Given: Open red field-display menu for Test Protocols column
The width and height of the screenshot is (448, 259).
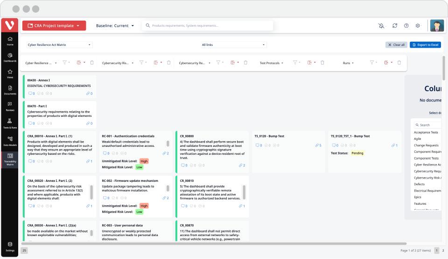Looking at the screenshot, I should click(x=311, y=62).
